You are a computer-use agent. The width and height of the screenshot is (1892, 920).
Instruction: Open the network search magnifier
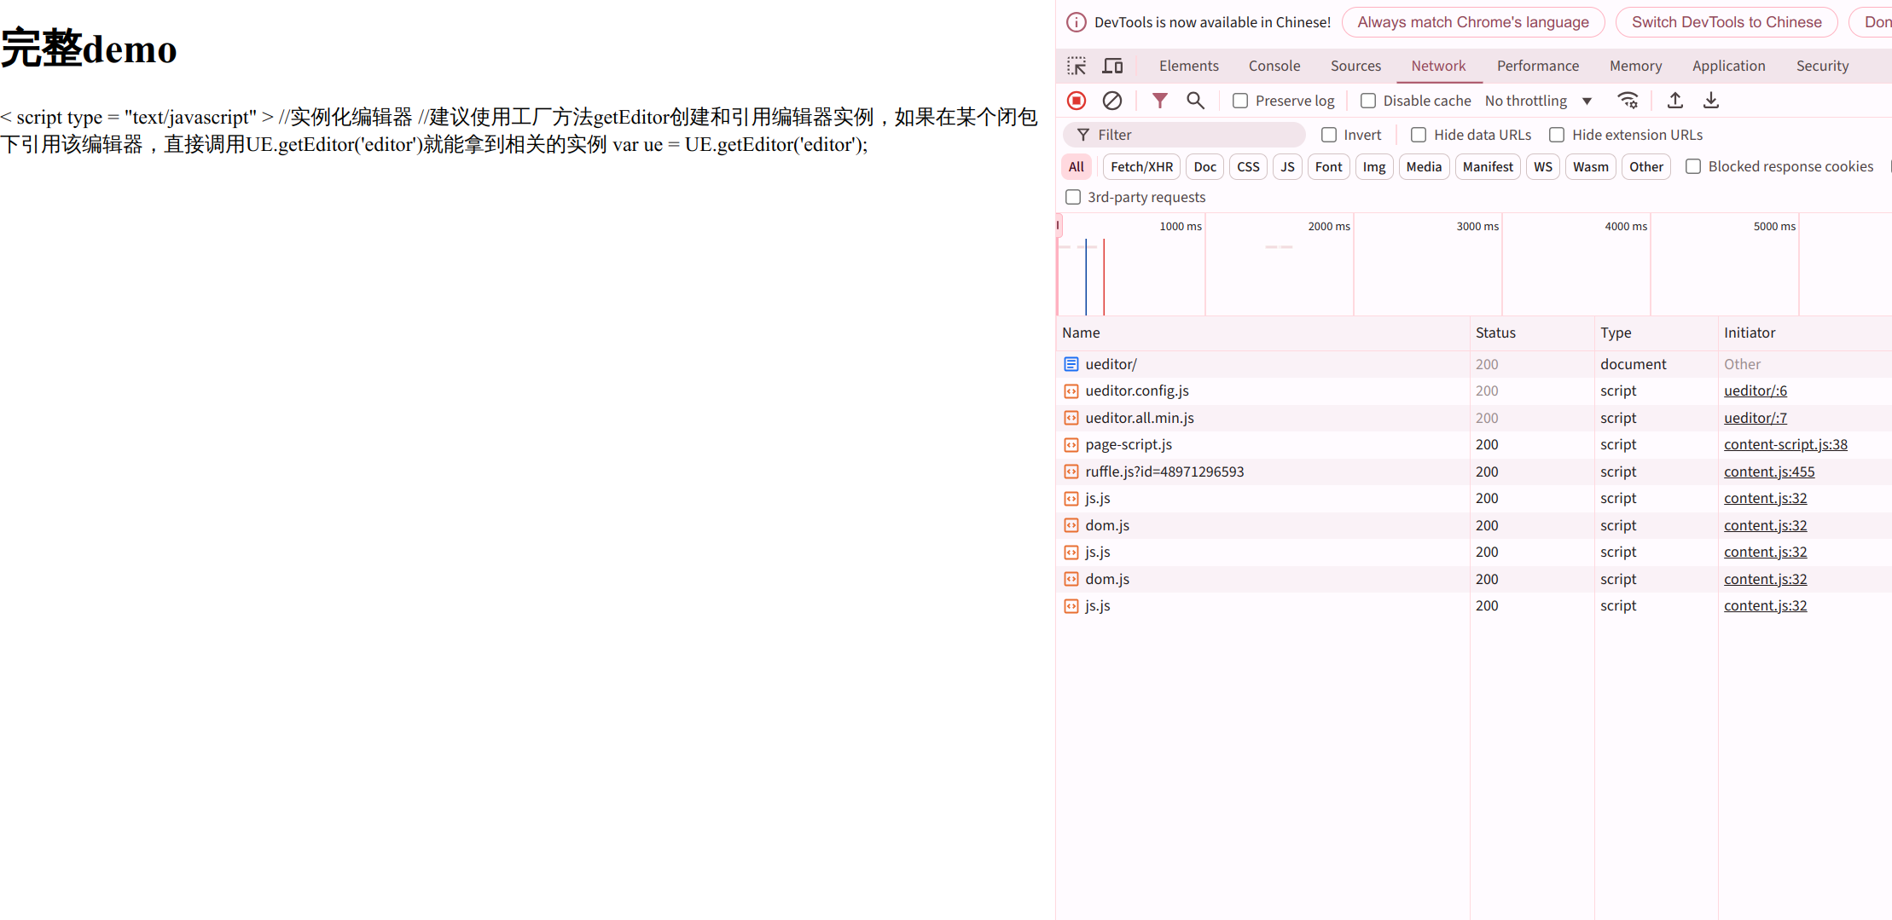click(x=1195, y=101)
